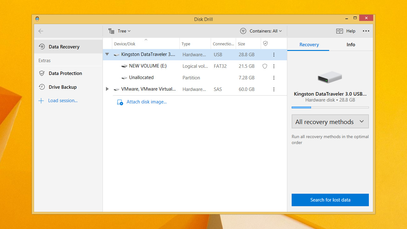Open the All recovery methods dropdown

pyautogui.click(x=330, y=122)
